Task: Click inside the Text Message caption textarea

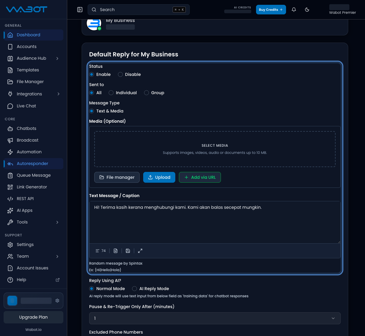Action: point(215,222)
